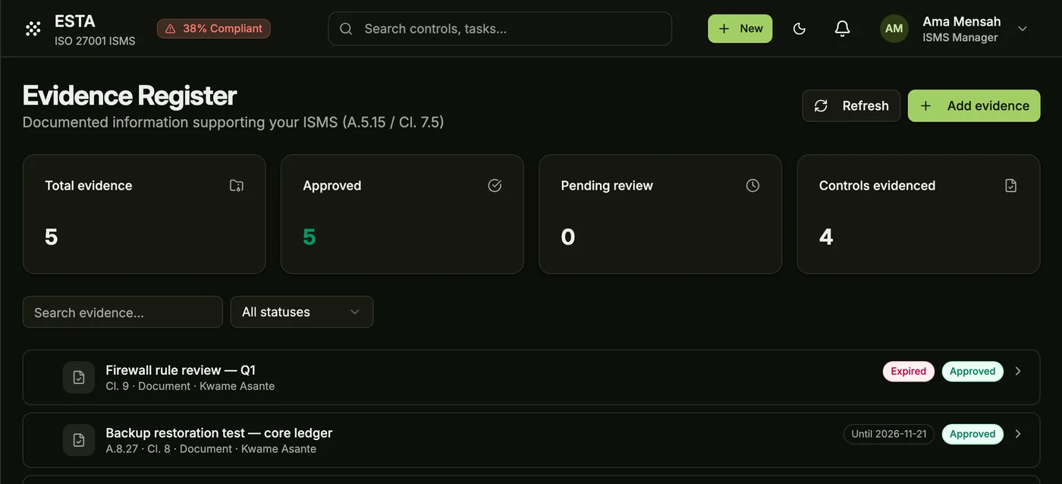Click the Approved tag on Backup row
Screen dimensions: 1062x484
pyautogui.click(x=972, y=434)
